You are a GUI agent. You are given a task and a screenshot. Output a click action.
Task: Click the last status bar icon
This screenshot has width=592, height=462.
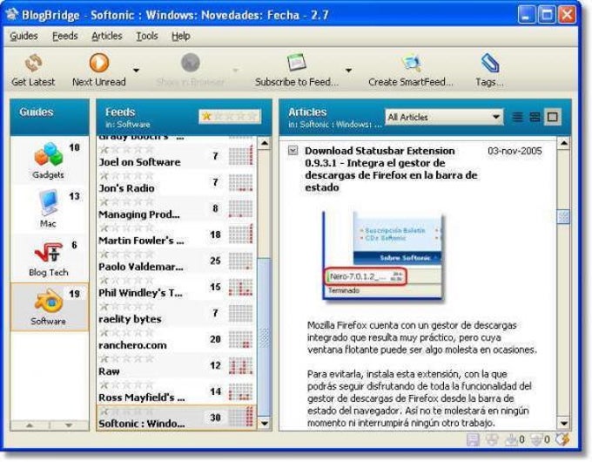(563, 439)
